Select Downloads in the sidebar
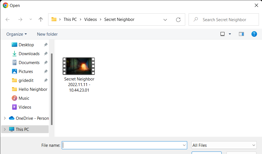 tap(29, 54)
